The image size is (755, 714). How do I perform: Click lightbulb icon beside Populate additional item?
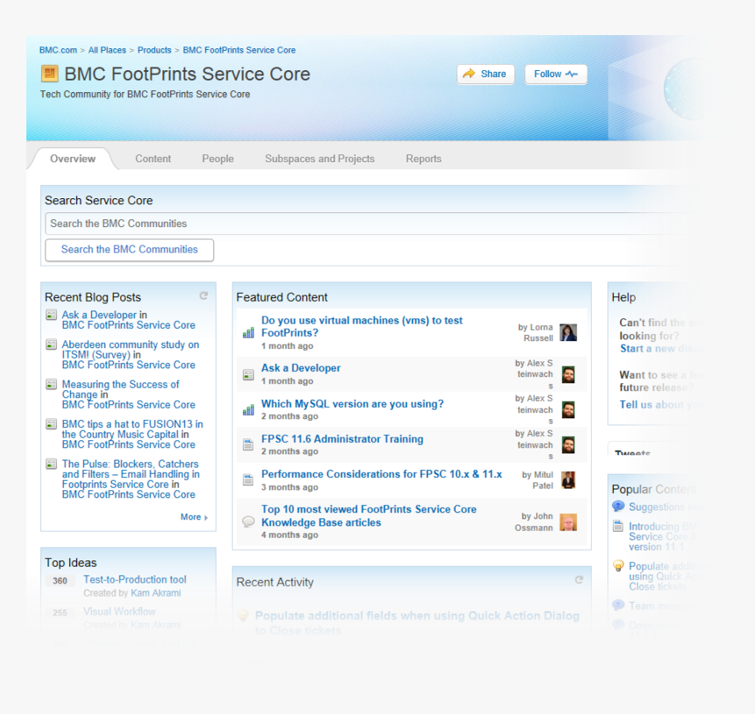click(618, 566)
